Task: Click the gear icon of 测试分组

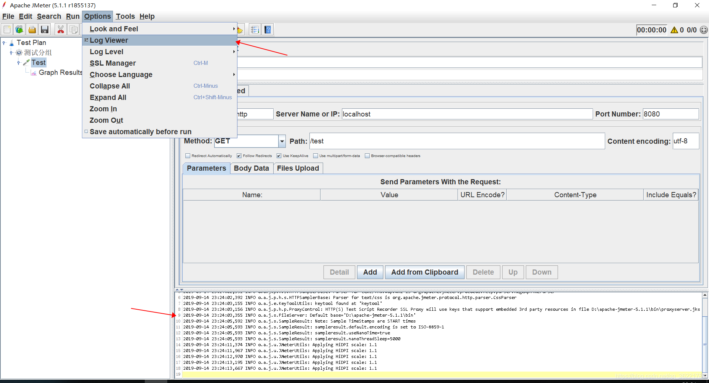Action: (19, 53)
